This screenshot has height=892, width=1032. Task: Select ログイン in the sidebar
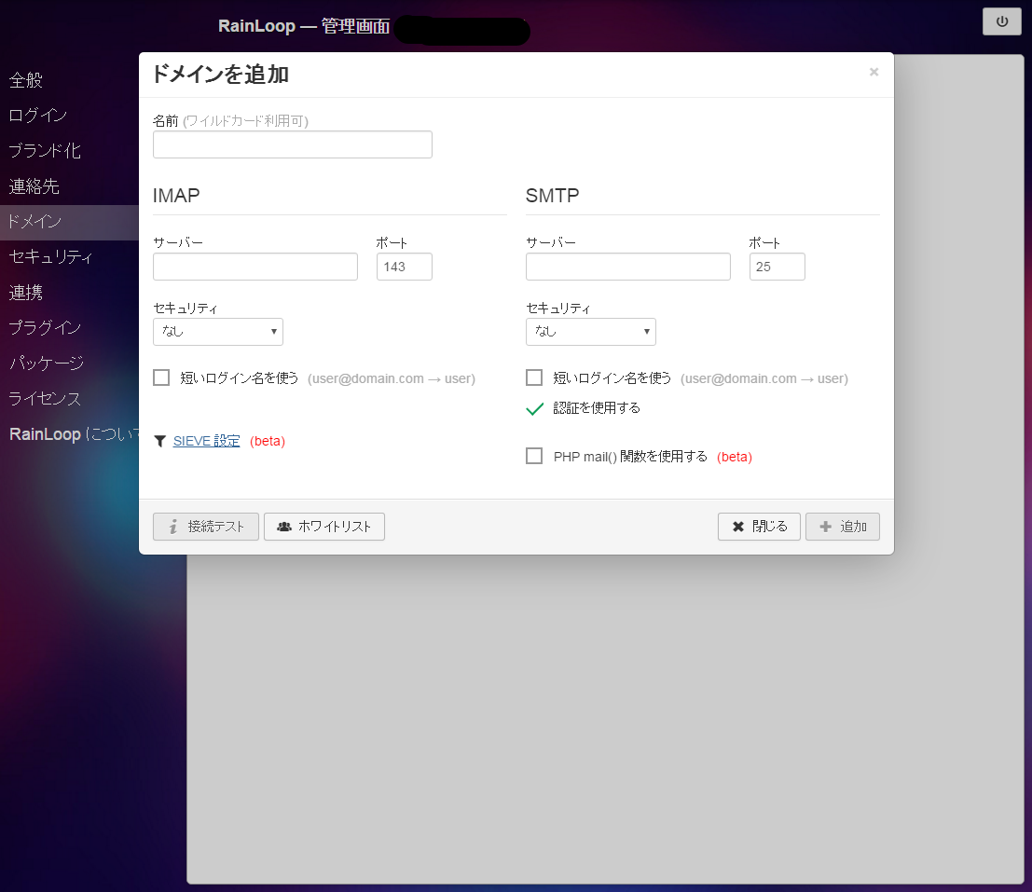coord(37,116)
